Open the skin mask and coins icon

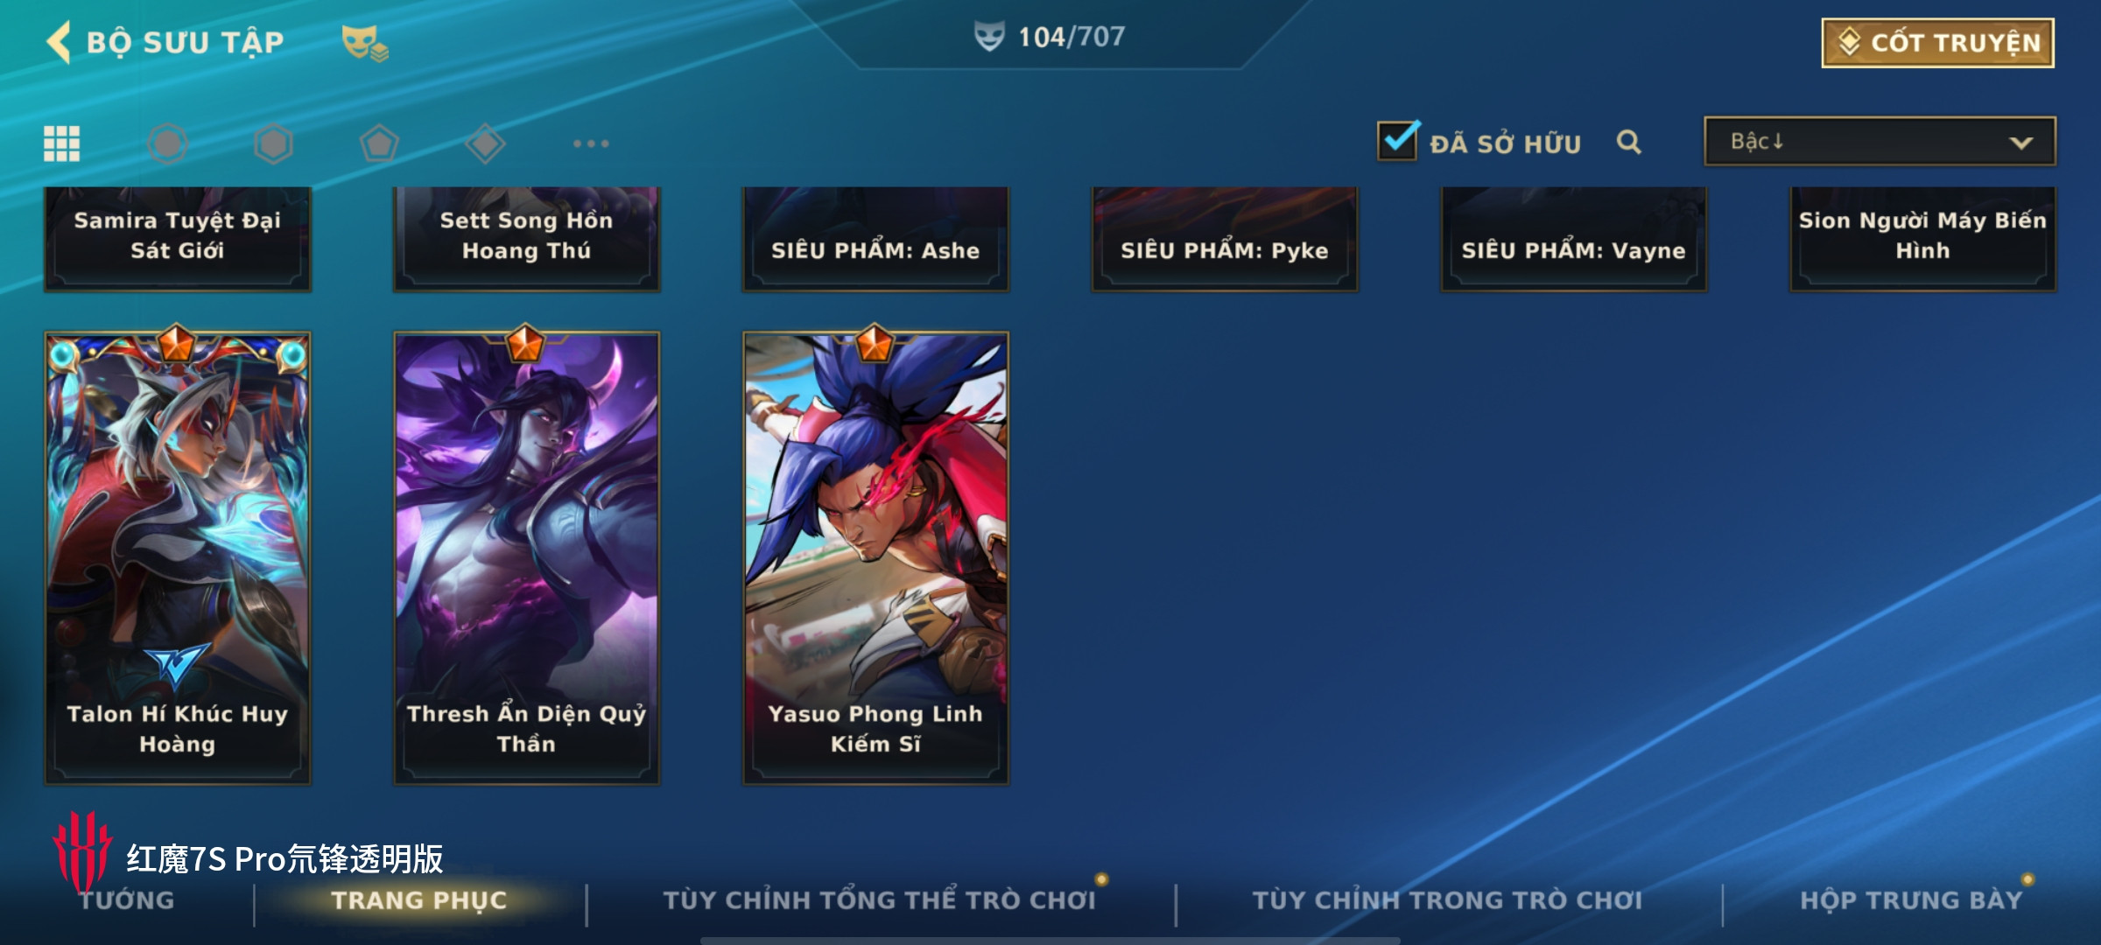coord(364,43)
